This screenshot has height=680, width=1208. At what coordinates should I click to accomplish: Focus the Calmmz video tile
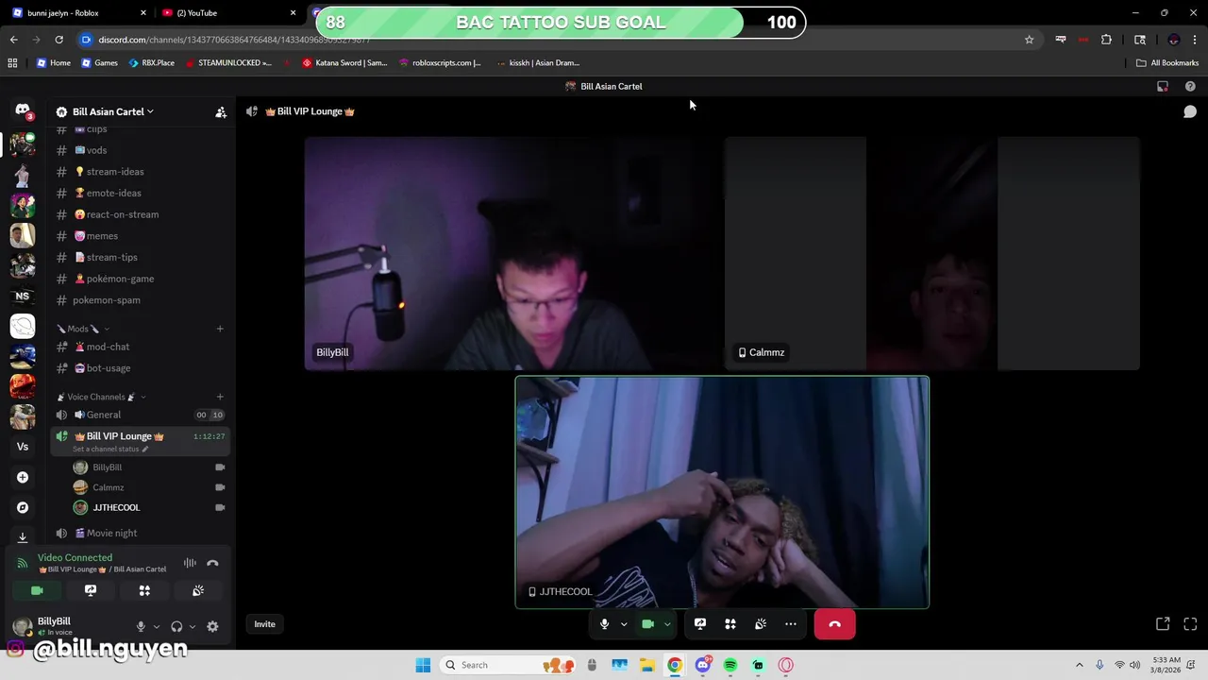tap(932, 253)
